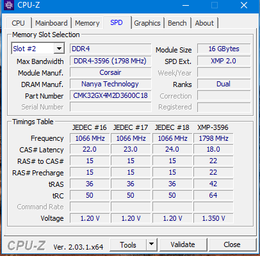Click the SPD Ext. value XMP 2.0
Image resolution: width=260 pixels, height=256 pixels.
coord(224,61)
